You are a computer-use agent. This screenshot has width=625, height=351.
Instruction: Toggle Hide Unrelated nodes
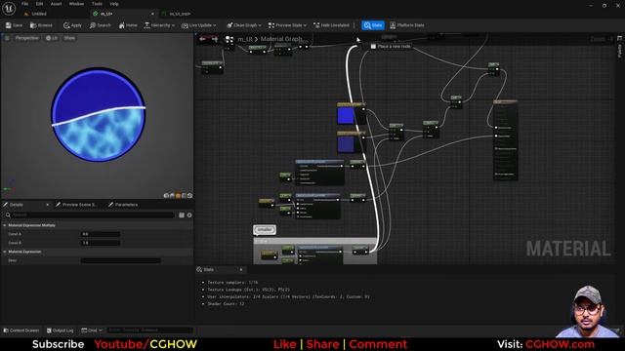331,25
